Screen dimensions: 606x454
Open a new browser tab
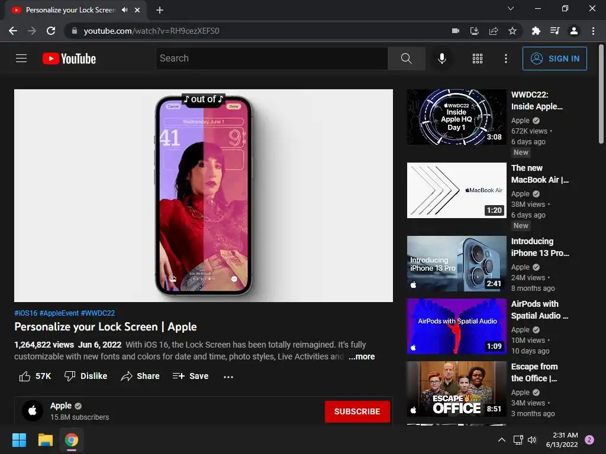[160, 10]
